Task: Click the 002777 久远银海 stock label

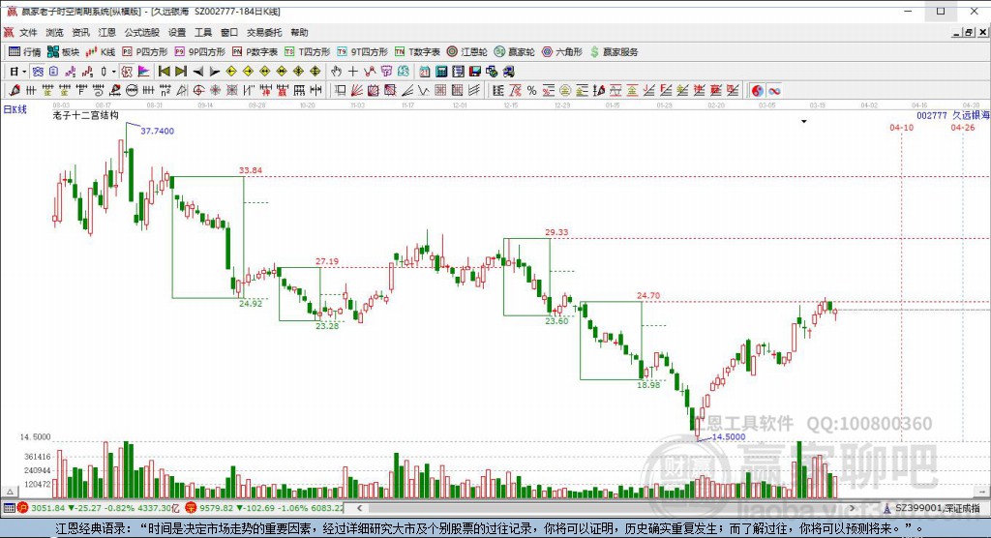Action: [x=952, y=116]
